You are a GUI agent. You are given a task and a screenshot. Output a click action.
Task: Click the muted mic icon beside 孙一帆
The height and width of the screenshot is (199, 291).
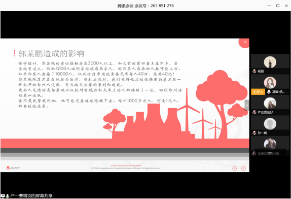[254, 133]
